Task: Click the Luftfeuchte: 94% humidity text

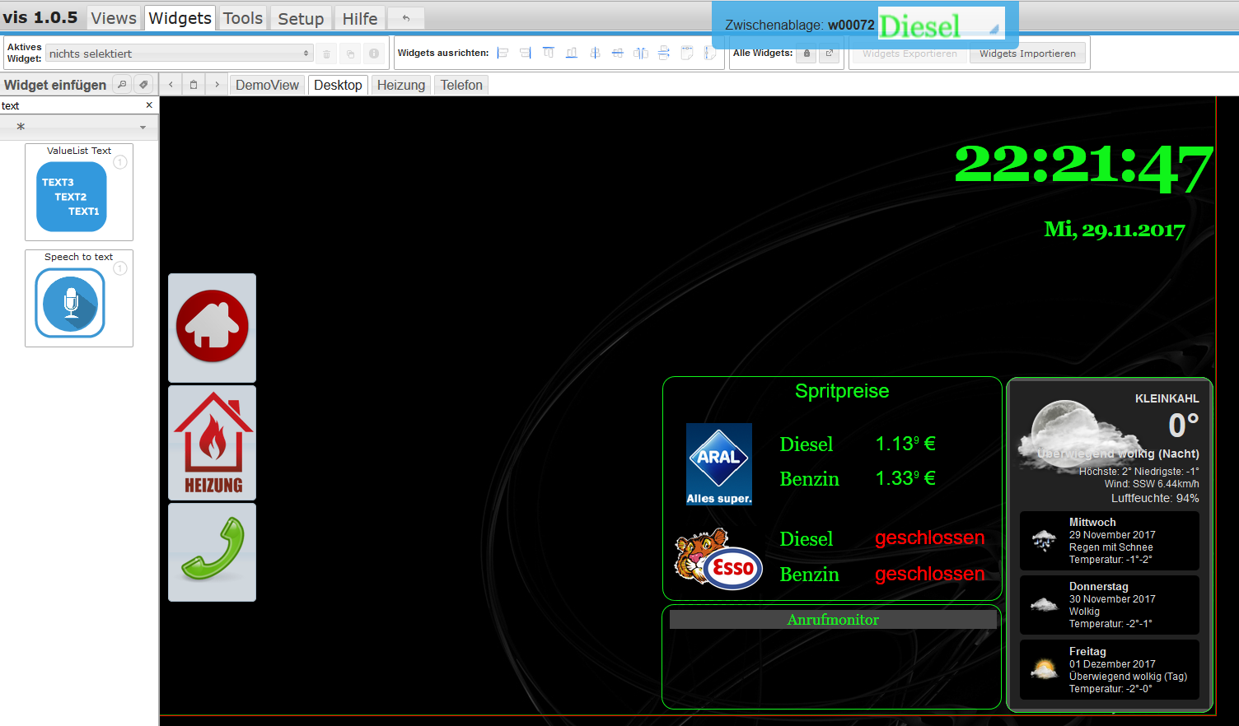Action: point(1155,498)
